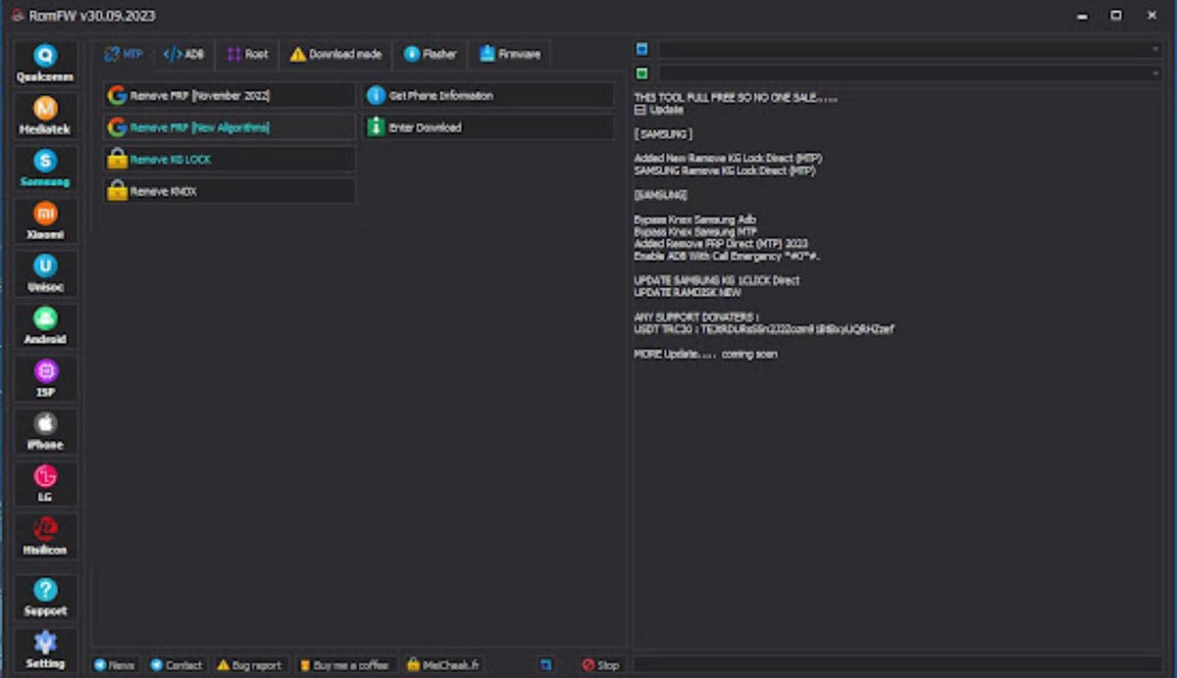Switch to the ADB tab
1177x678 pixels.
tap(181, 54)
